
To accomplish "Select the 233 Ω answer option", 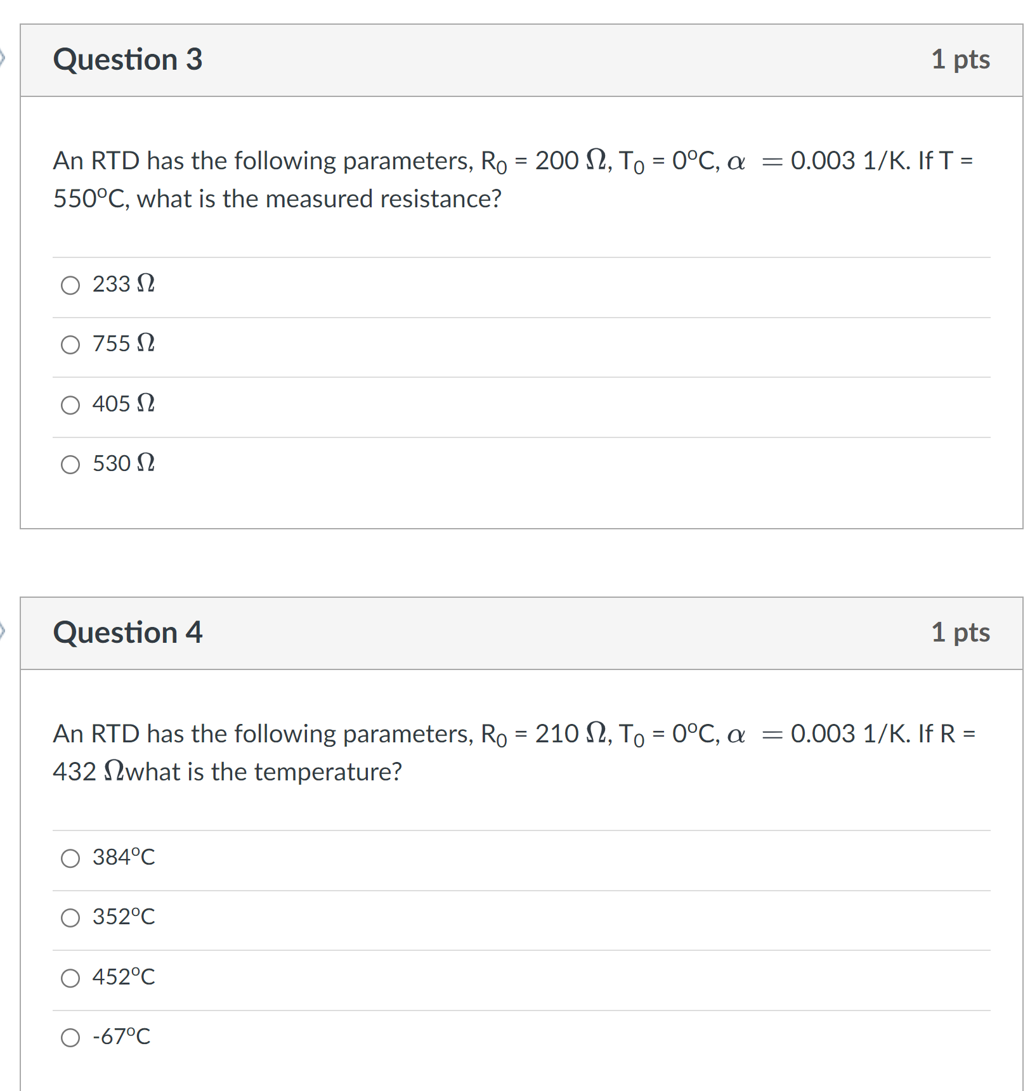I will click(70, 285).
